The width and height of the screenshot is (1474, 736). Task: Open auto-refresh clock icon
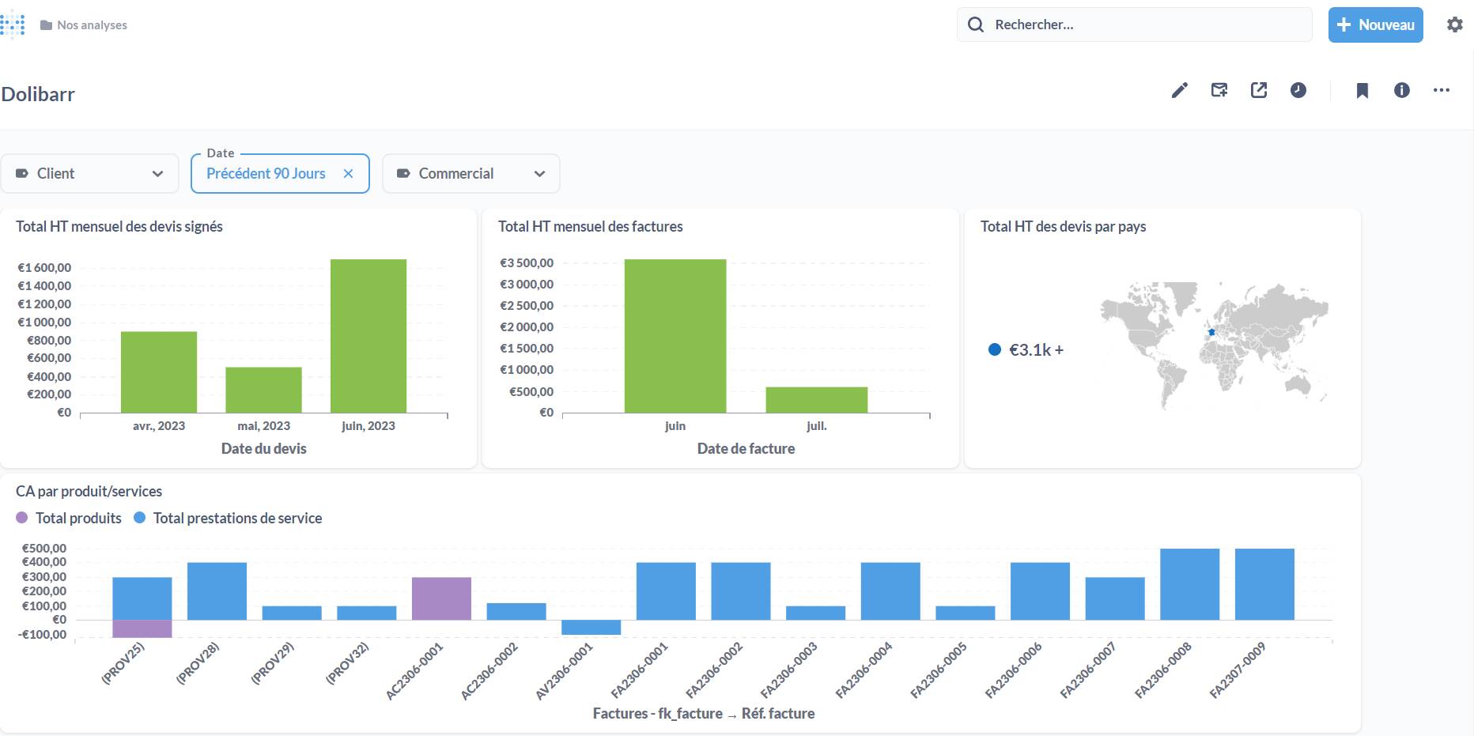[1298, 90]
